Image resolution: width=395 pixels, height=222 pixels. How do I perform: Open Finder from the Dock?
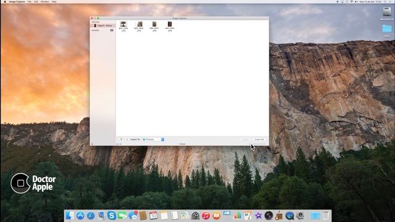point(70,215)
